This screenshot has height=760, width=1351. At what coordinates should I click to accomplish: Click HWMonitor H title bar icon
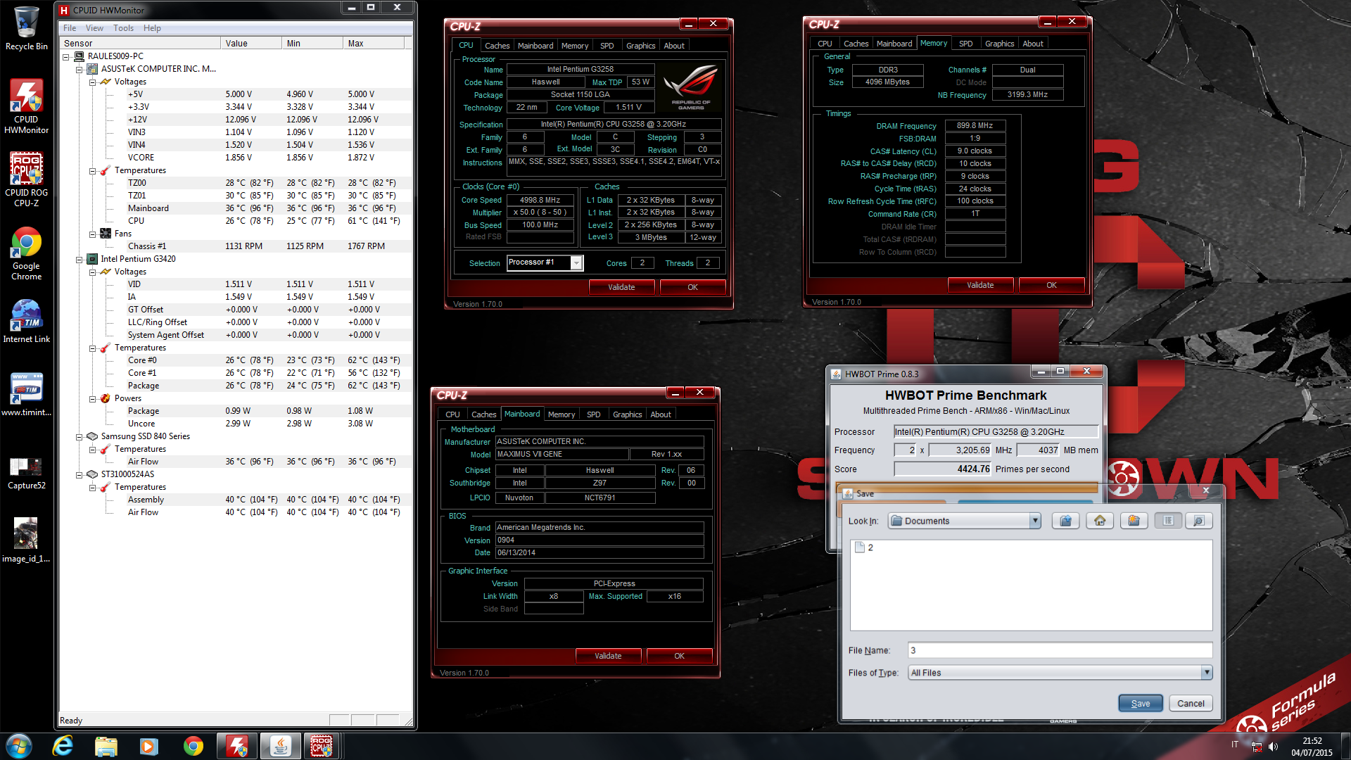click(x=64, y=11)
